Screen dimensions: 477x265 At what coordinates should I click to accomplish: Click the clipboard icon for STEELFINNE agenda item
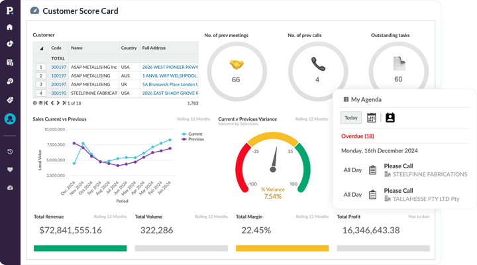(372, 170)
